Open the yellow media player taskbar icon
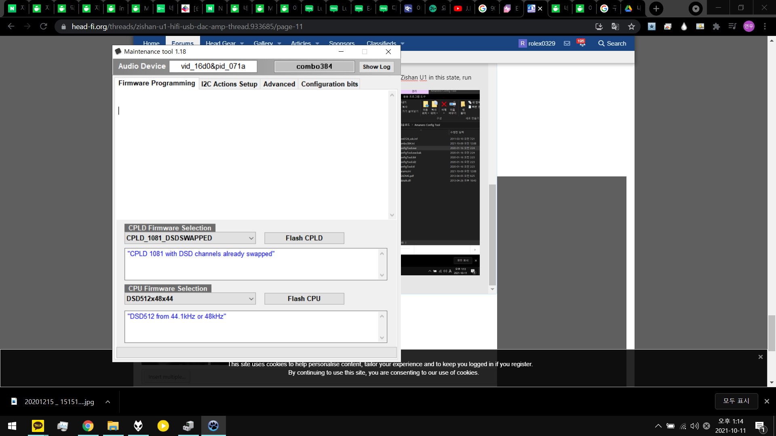776x436 pixels. [163, 426]
